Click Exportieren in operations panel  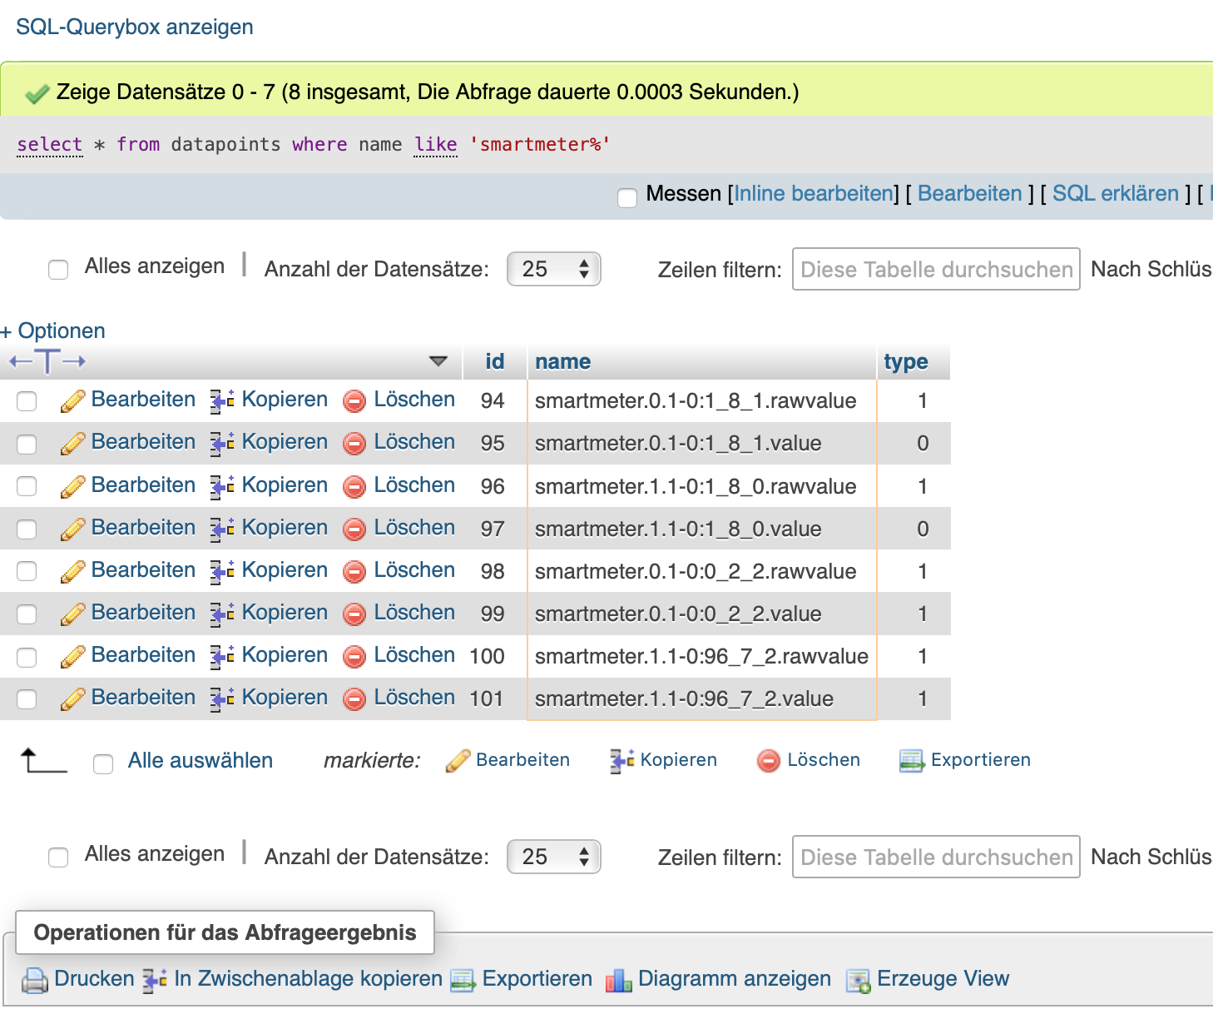tap(537, 979)
